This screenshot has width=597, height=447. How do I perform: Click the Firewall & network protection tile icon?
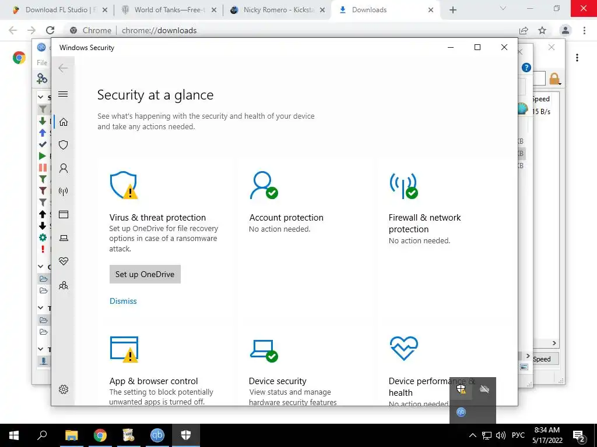click(x=403, y=186)
